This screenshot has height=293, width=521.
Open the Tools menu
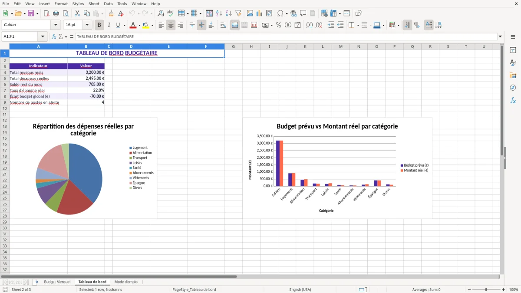click(x=122, y=3)
